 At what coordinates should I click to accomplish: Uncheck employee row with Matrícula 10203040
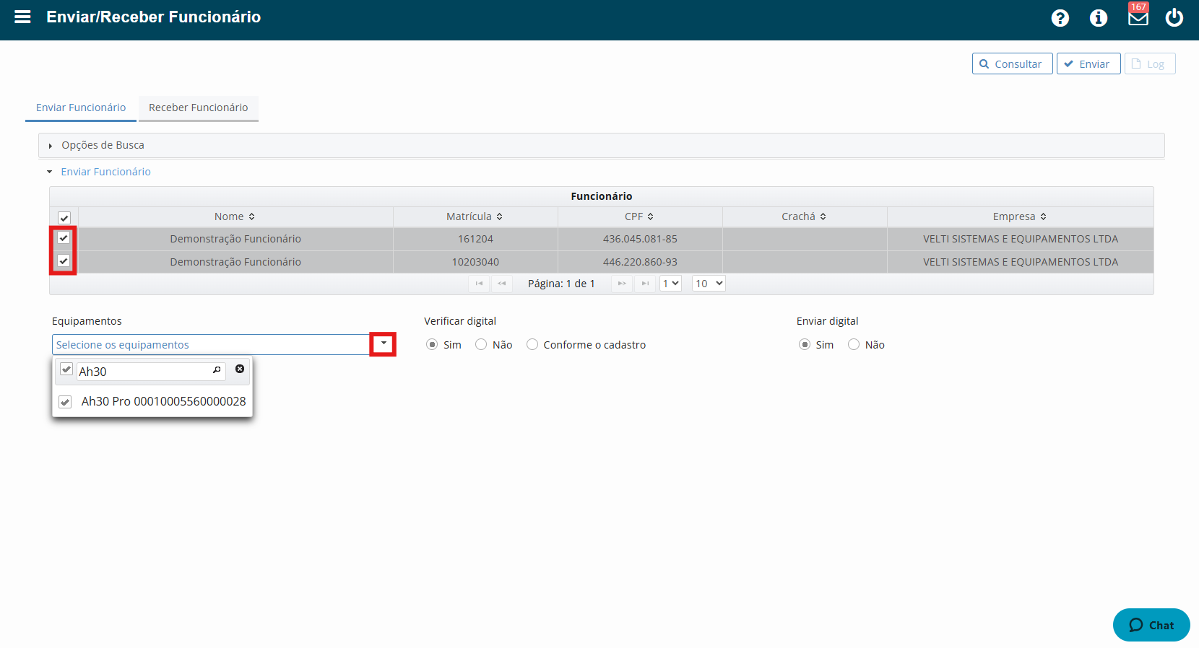click(64, 261)
